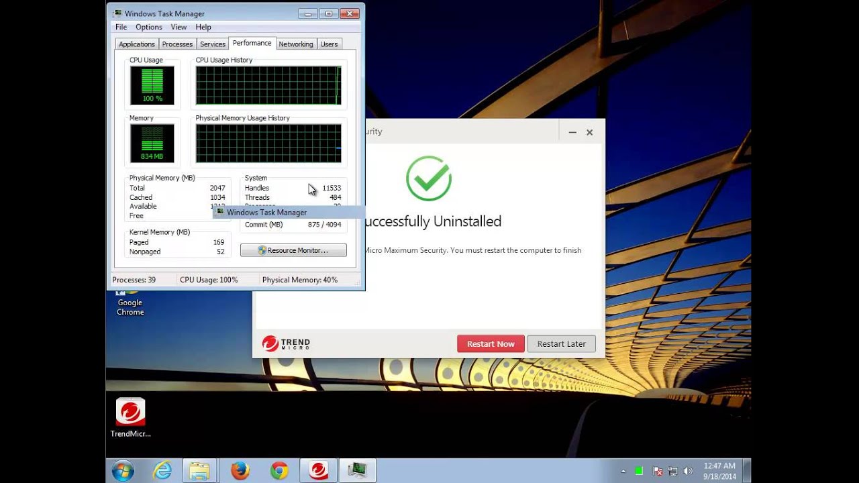
Task: Switch to the Processes tab
Action: (178, 44)
